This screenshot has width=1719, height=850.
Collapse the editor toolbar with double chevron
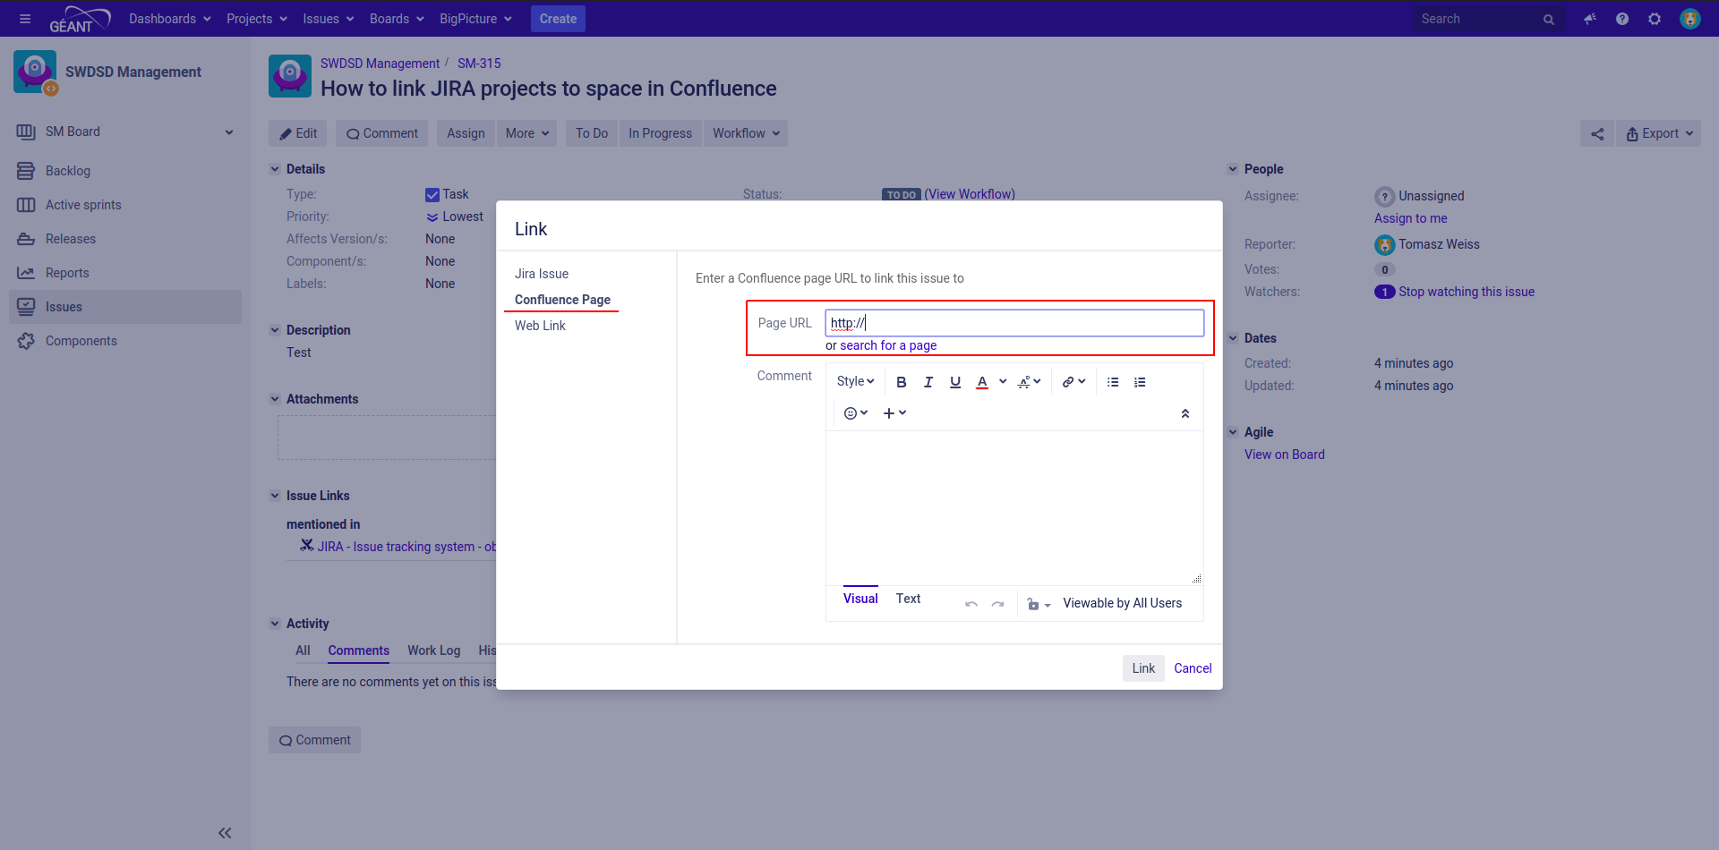[1185, 413]
